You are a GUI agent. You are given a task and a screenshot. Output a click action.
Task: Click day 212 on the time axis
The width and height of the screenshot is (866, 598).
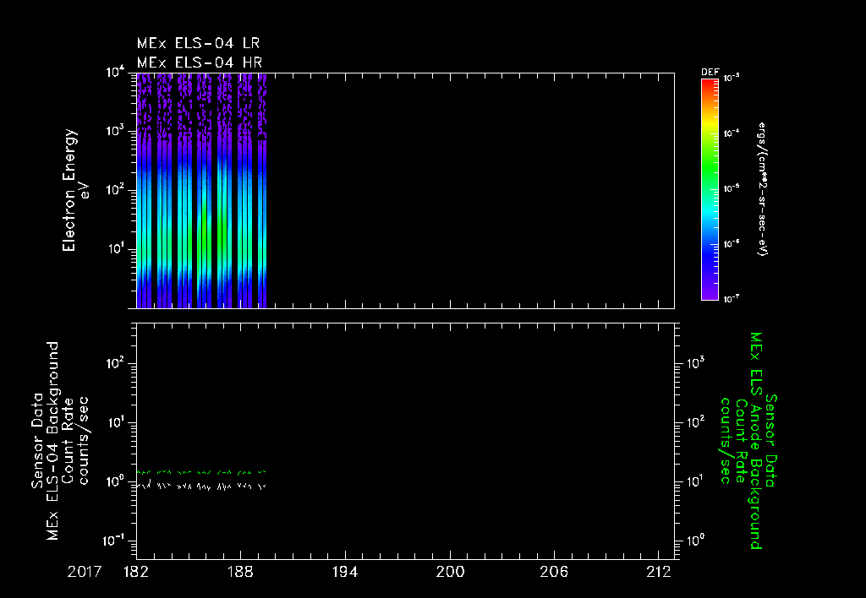tap(660, 572)
